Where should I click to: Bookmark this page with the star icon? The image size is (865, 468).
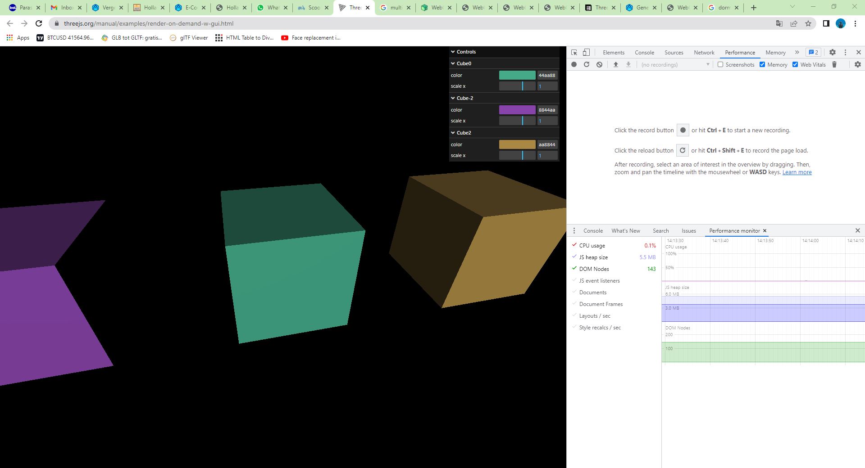point(808,23)
